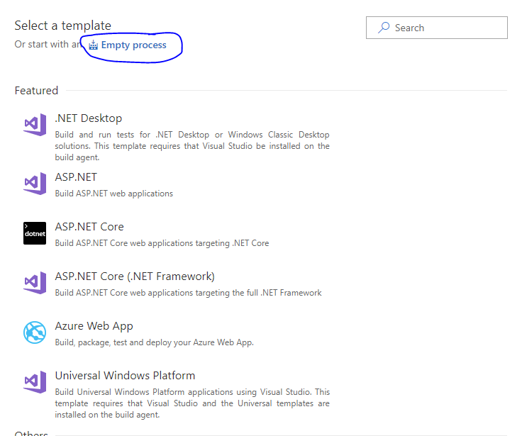Choose Universal Windows Platform template title
The width and height of the screenshot is (522, 436).
point(125,376)
